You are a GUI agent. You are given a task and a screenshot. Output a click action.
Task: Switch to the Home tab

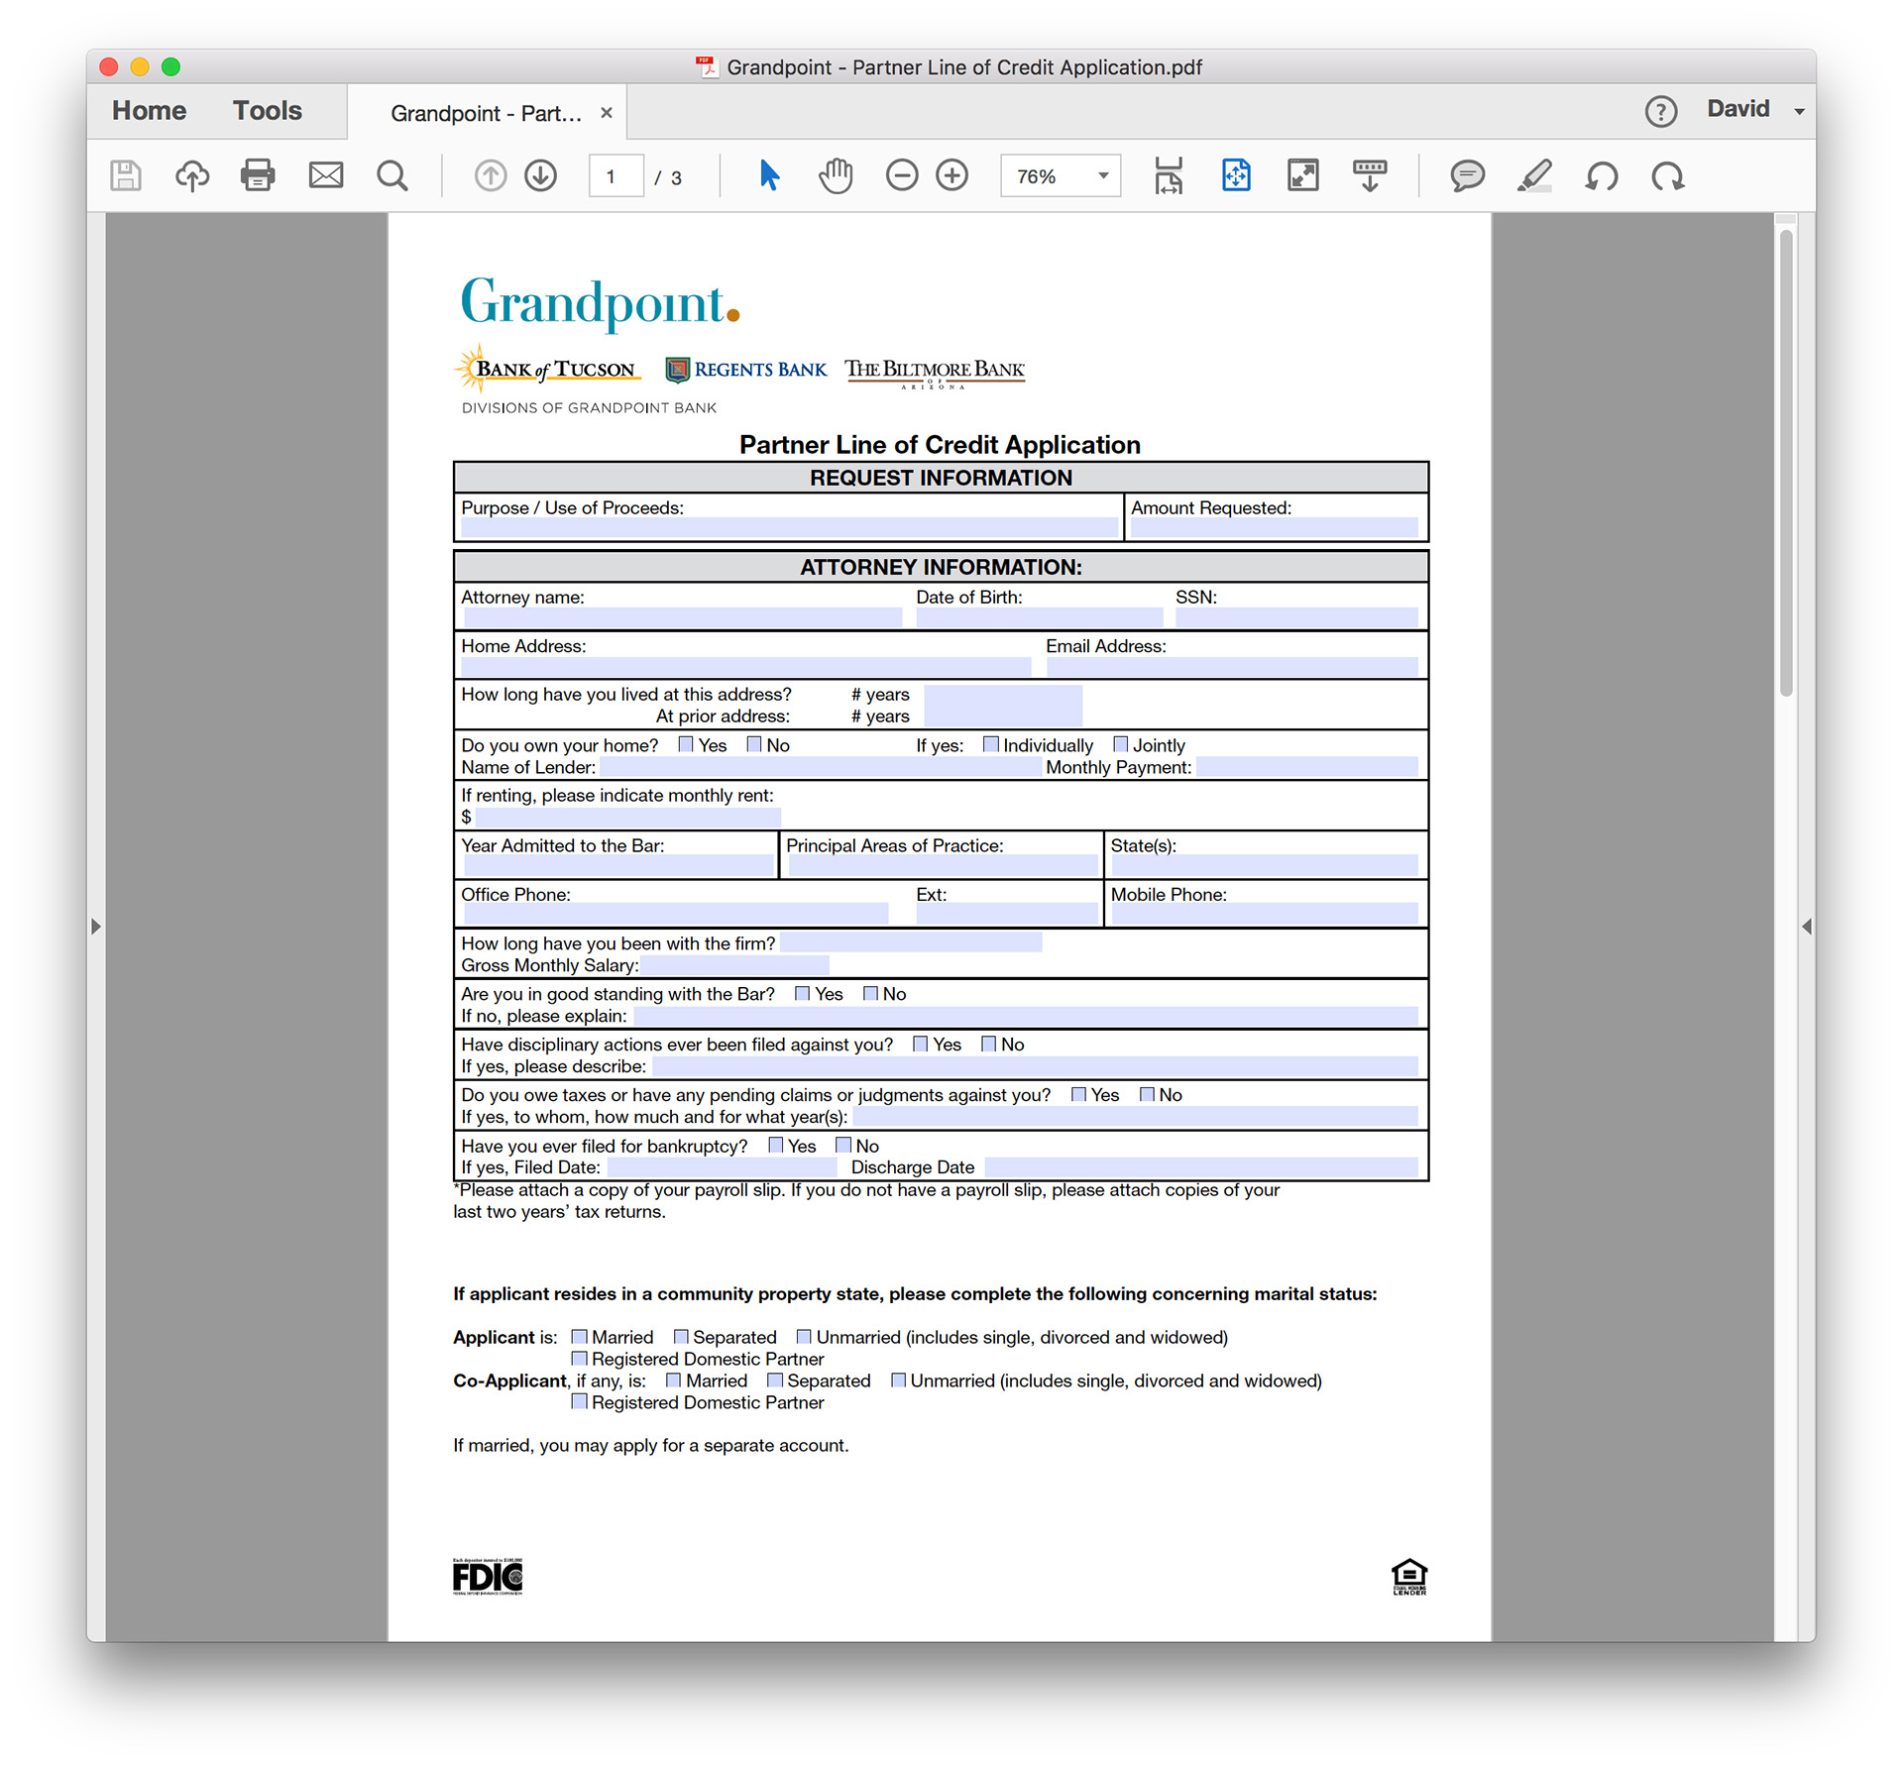[x=149, y=110]
